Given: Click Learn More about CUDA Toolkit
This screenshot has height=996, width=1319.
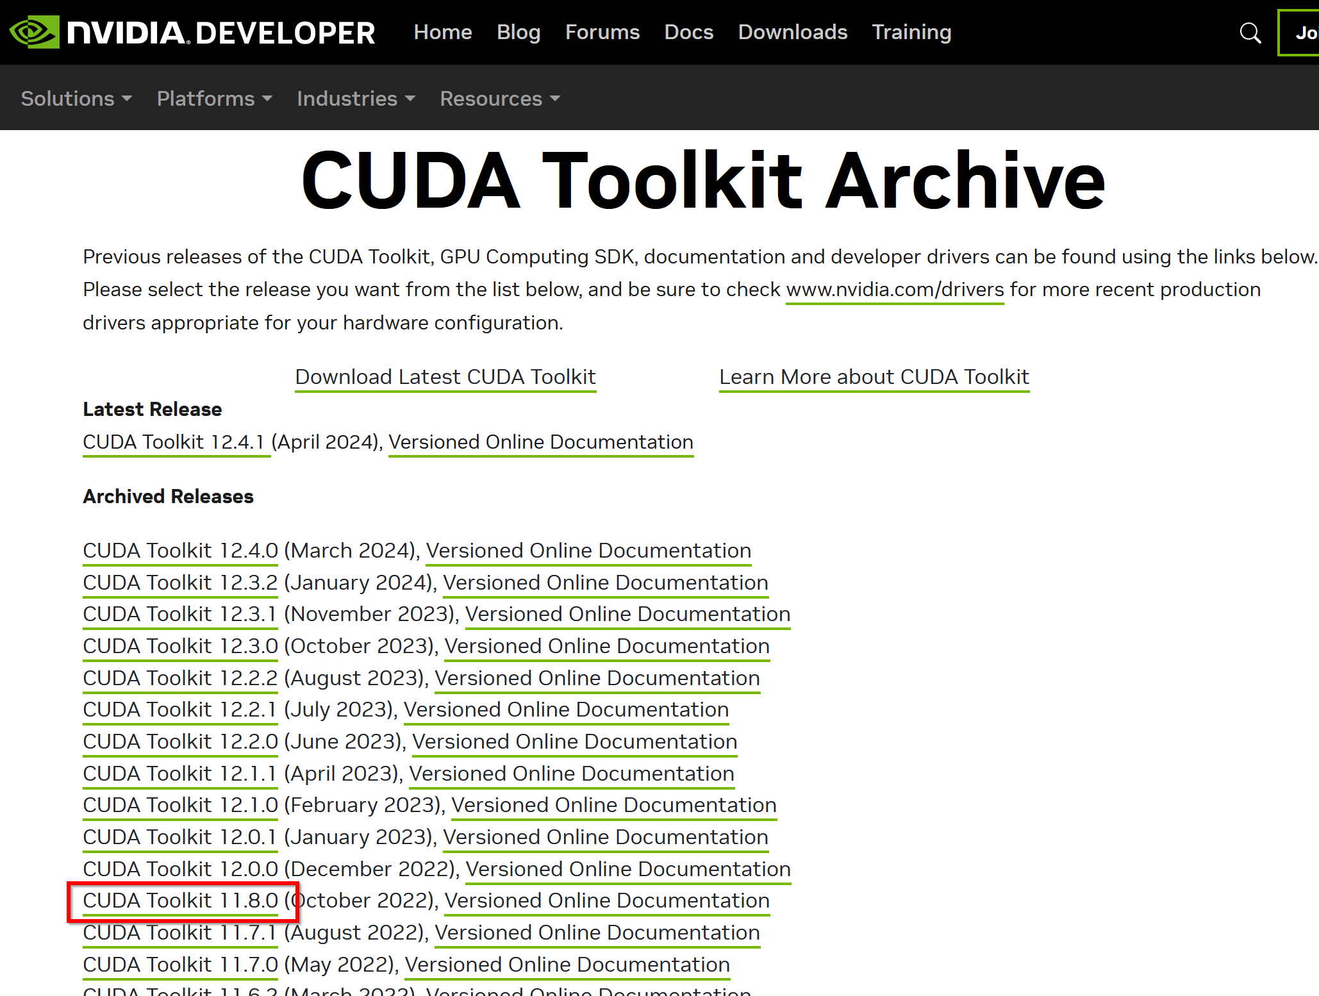Looking at the screenshot, I should [x=874, y=377].
